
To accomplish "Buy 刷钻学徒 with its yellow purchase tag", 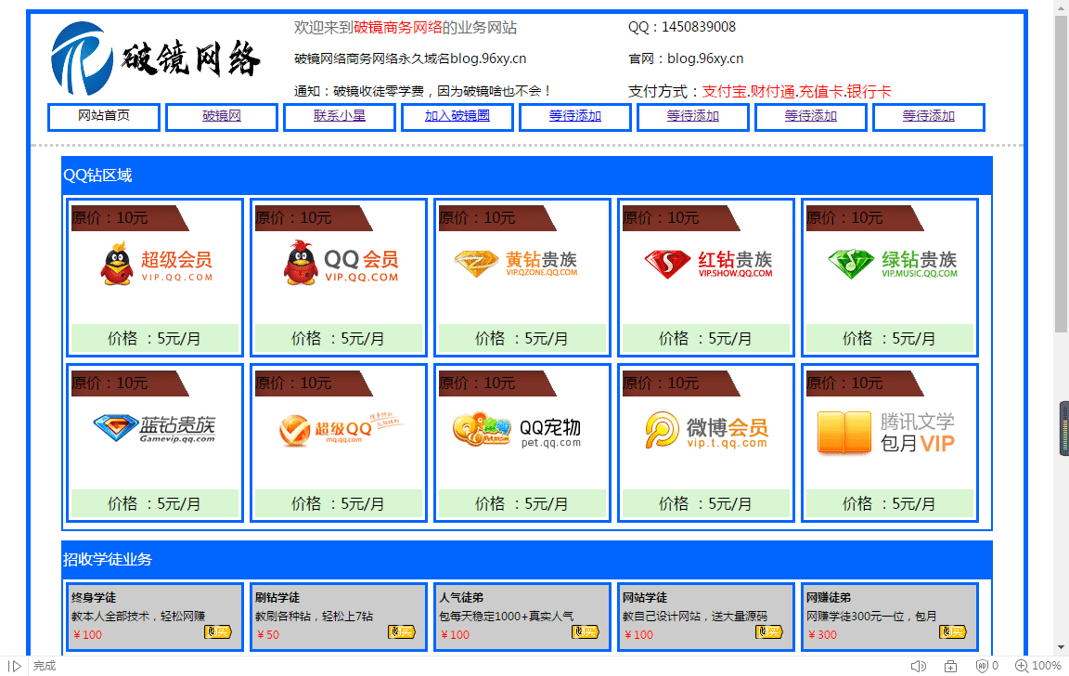I will (x=402, y=632).
